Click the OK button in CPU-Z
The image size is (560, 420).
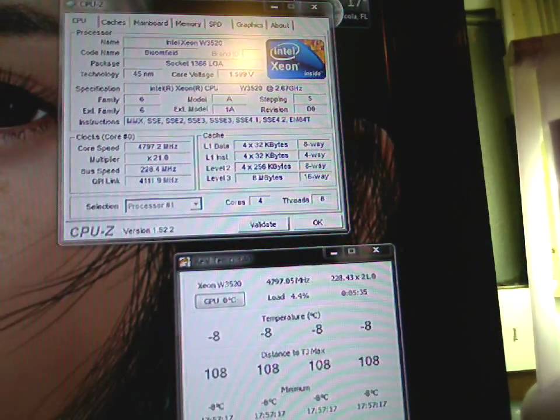click(317, 222)
